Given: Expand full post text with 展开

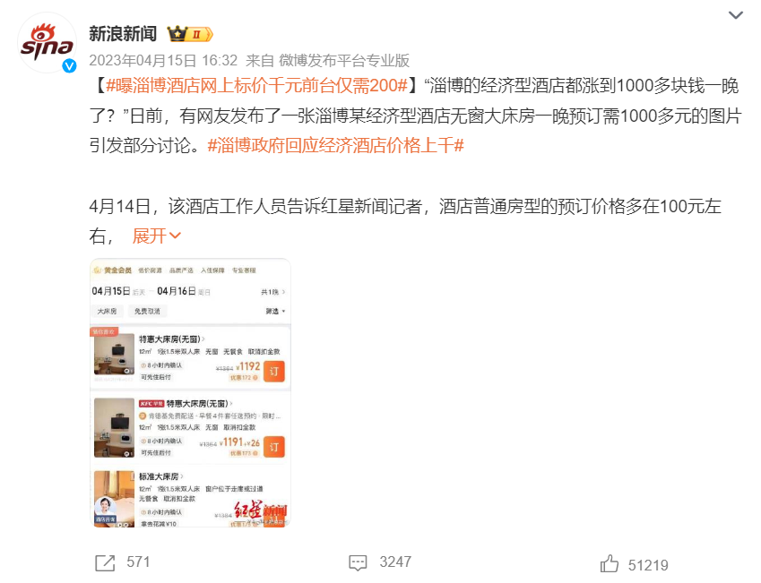Looking at the screenshot, I should (x=156, y=236).
